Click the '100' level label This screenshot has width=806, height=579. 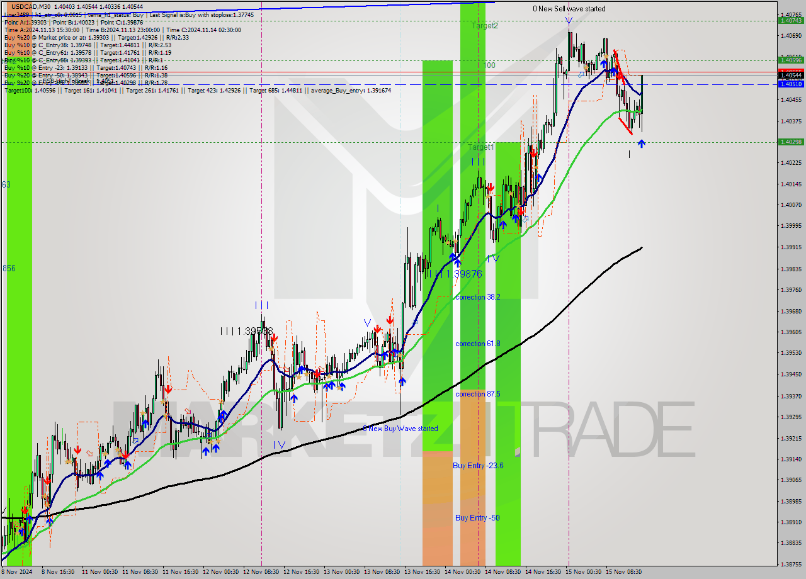tap(489, 65)
